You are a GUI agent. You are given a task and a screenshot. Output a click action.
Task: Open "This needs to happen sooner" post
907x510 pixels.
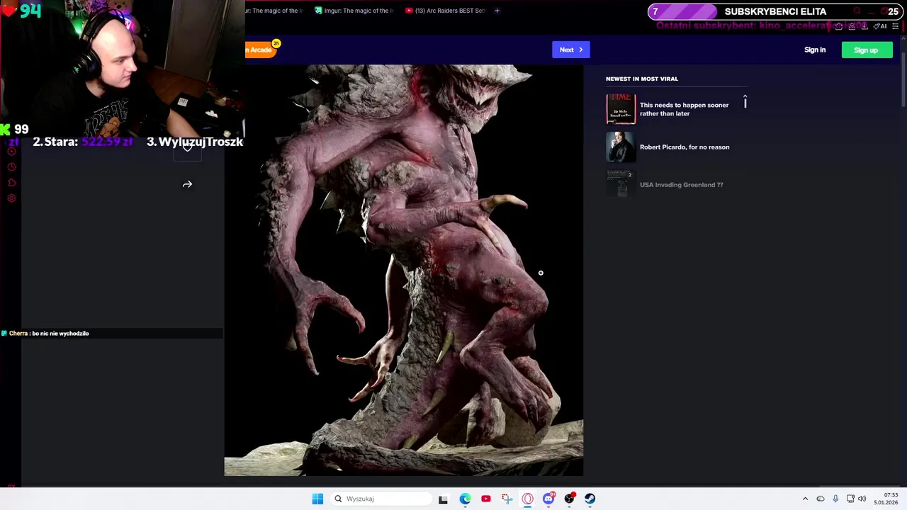684,109
